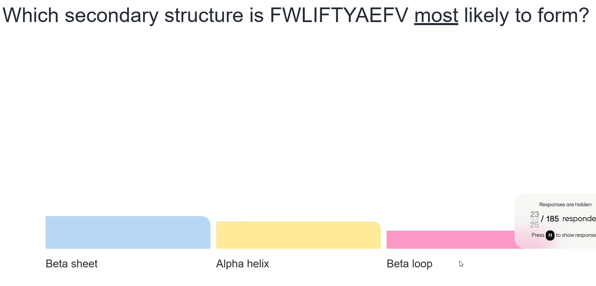Click the yellow Alpha helix bar

click(x=298, y=235)
